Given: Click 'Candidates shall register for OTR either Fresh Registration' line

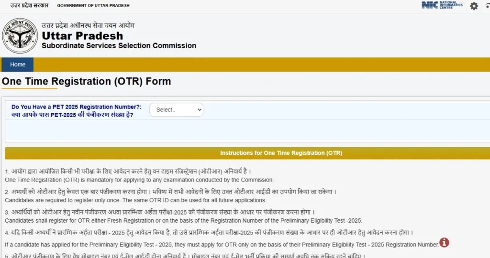Looking at the screenshot, I should (184, 221).
